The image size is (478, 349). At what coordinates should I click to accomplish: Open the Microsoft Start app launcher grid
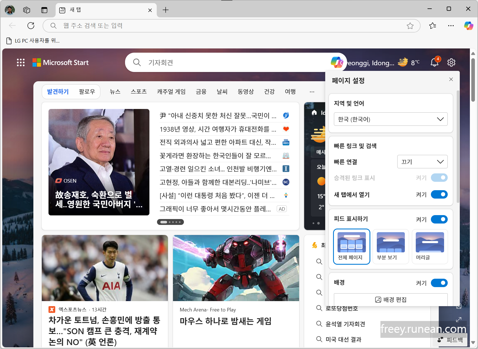tap(21, 62)
